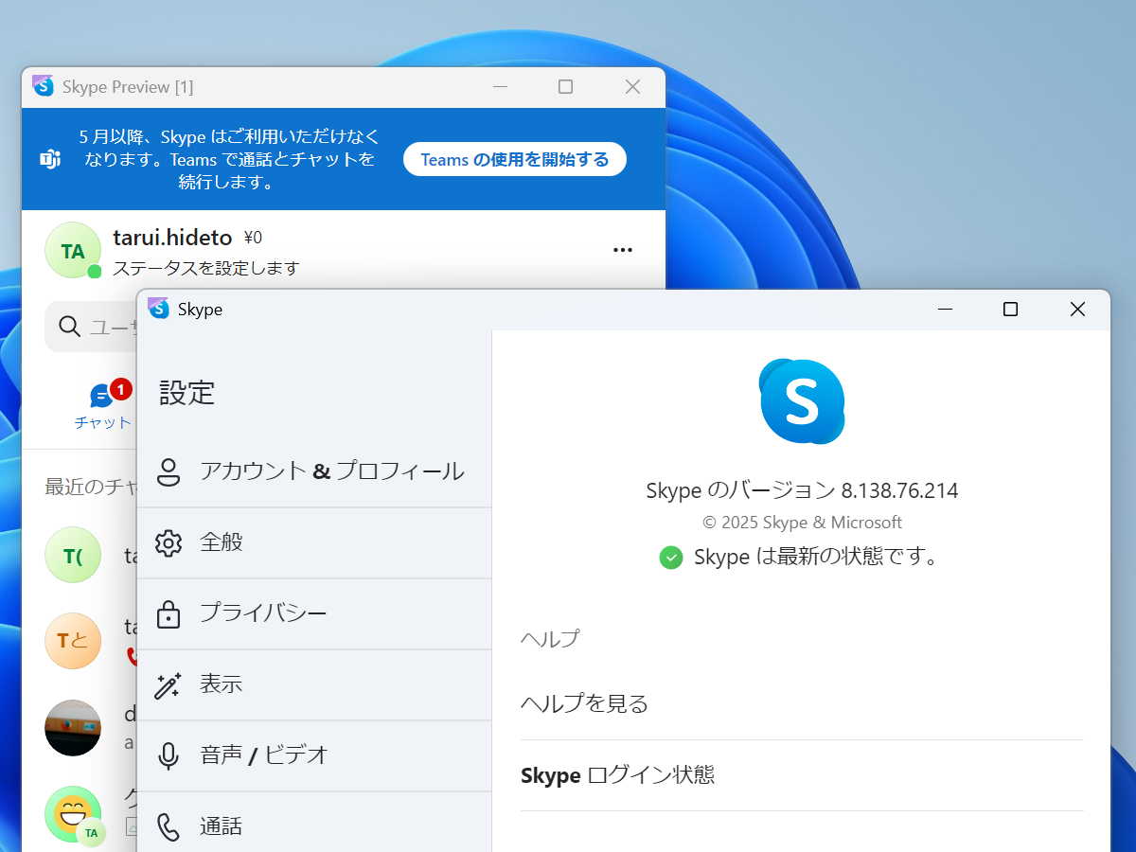
Task: Click the green checkmark beside 最新の状態 message
Action: point(671,558)
